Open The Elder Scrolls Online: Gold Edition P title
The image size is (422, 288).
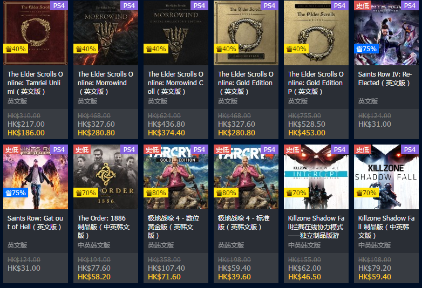click(316, 83)
